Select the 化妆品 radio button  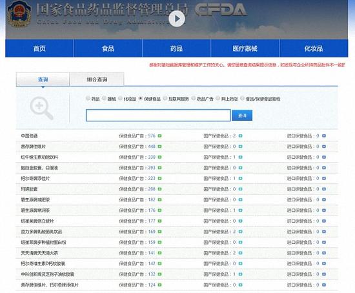click(x=121, y=98)
